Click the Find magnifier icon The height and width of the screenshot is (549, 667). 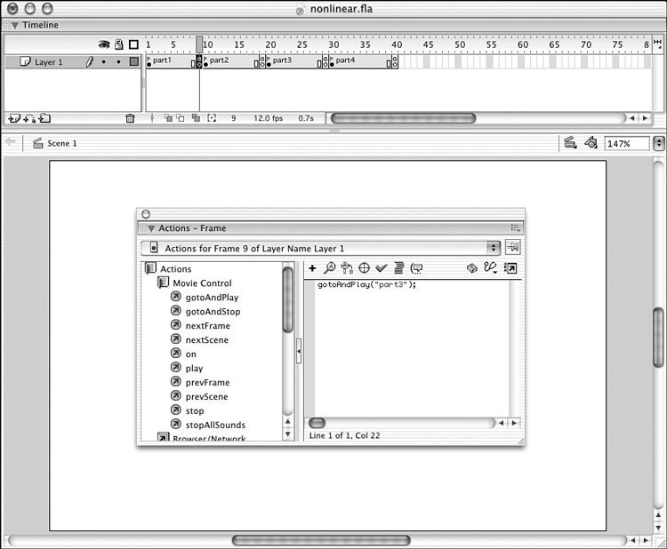point(330,267)
